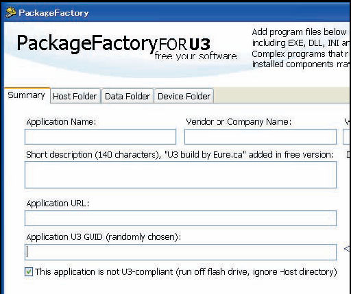
Task: Click the partially visible field right of Vendor Name
Action: (347, 136)
